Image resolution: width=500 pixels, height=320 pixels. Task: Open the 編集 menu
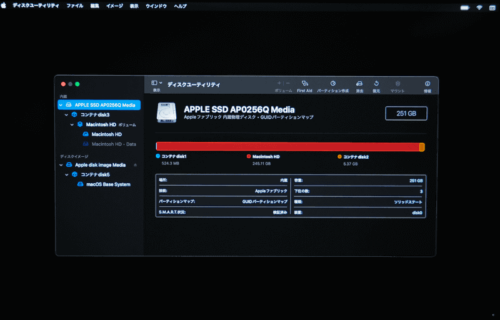95,6
